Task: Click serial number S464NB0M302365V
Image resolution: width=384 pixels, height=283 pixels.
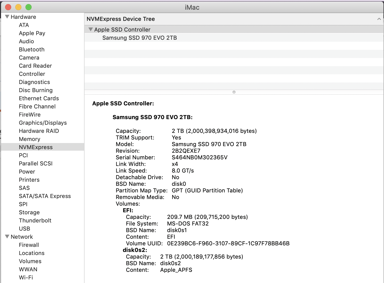Action: pos(200,157)
